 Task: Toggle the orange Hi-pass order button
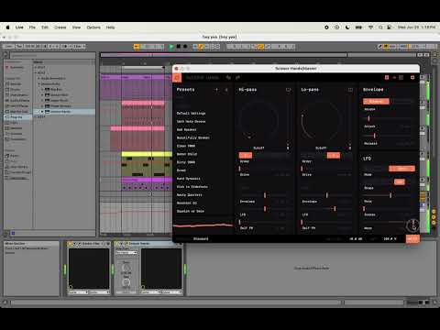[x=246, y=155]
